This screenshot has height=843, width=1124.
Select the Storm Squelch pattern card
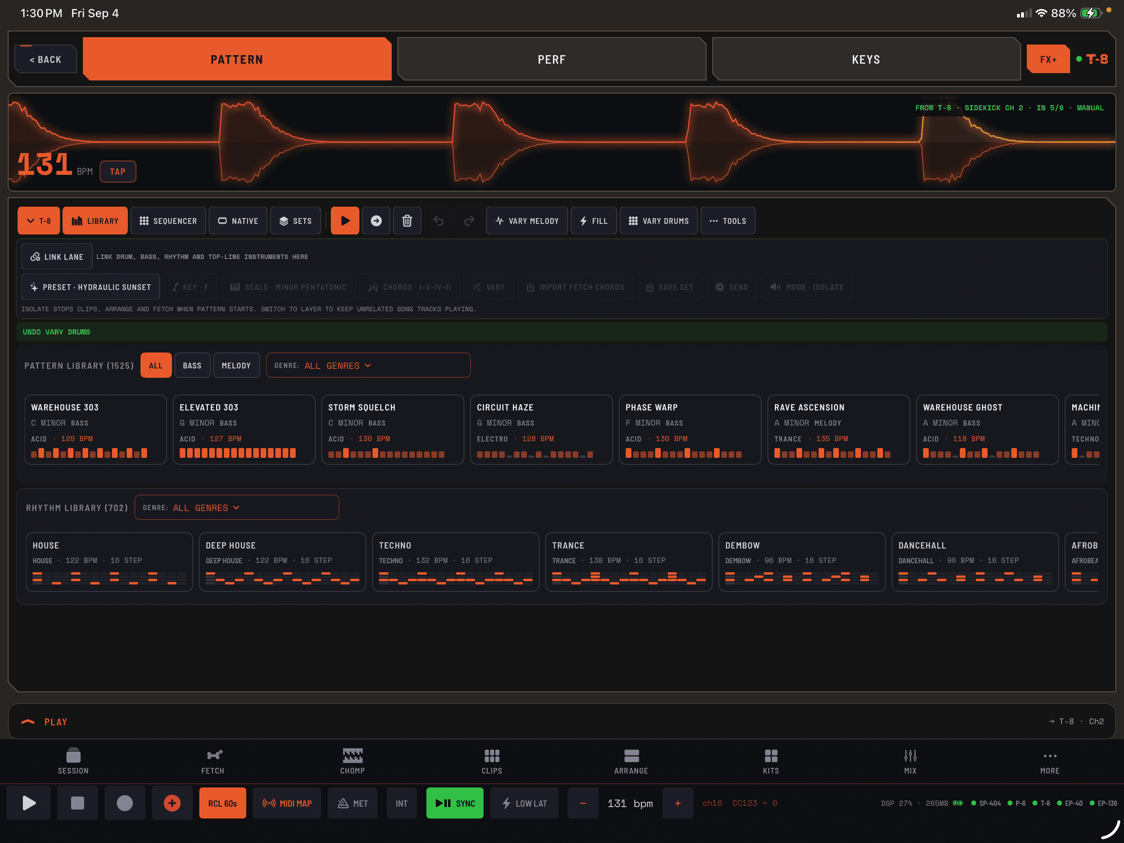(393, 429)
